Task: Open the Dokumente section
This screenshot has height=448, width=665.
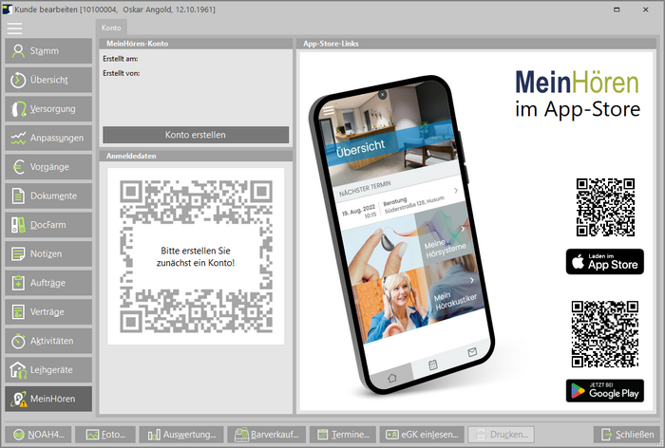Action: click(x=48, y=196)
